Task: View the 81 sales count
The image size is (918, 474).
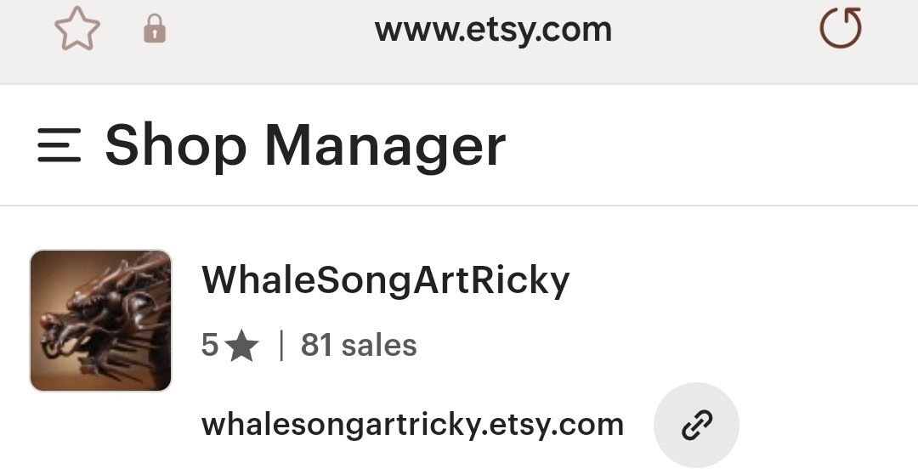Action: (359, 346)
